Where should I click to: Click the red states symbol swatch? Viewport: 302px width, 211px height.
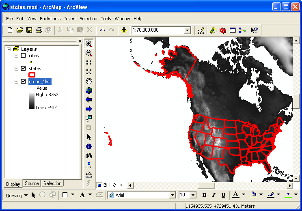[32, 75]
